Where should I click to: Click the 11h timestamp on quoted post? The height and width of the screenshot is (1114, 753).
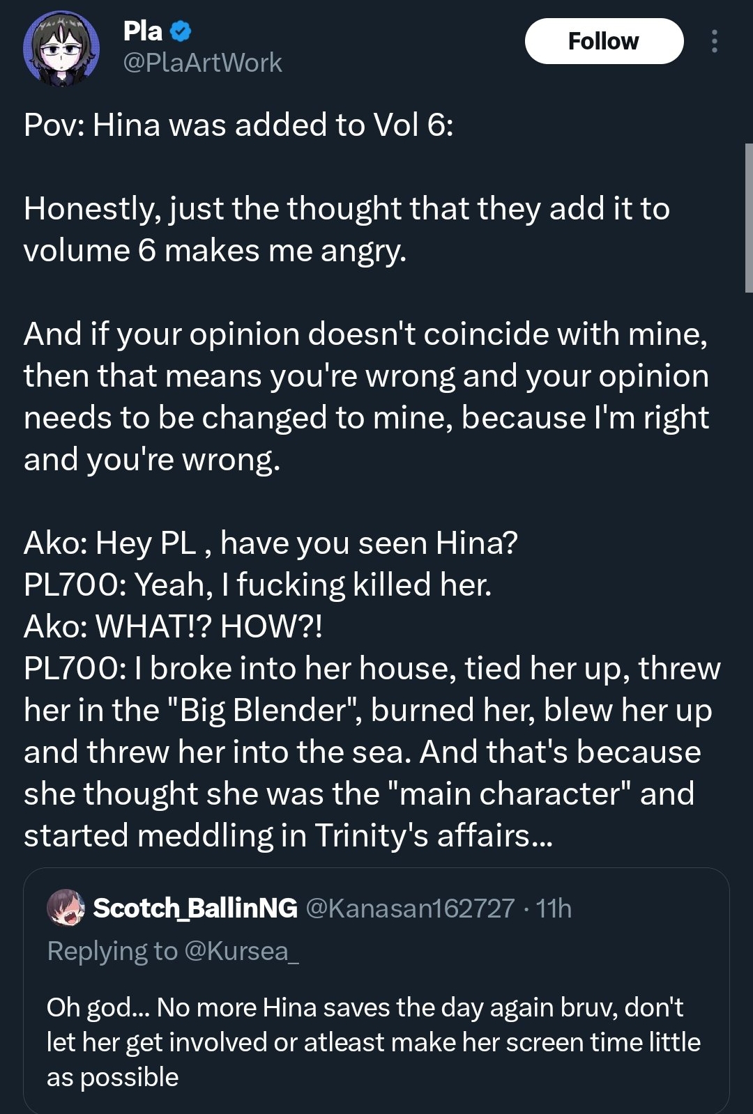[554, 908]
